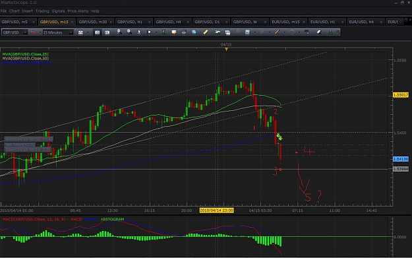Screen dimensions: 412x258
Task: Open the toolbar options at toolbar end
Action: (338, 32)
